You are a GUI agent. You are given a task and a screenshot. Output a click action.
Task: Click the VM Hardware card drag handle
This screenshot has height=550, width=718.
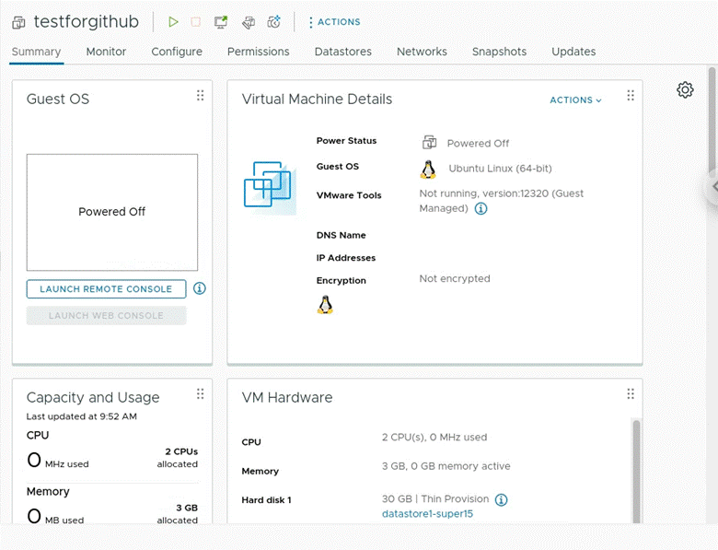[631, 393]
